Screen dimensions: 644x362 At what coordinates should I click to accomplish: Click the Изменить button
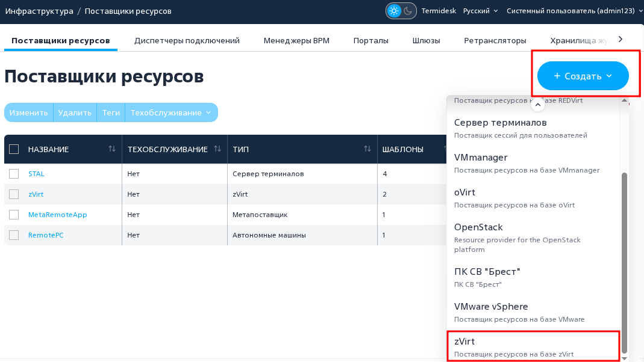tap(29, 112)
